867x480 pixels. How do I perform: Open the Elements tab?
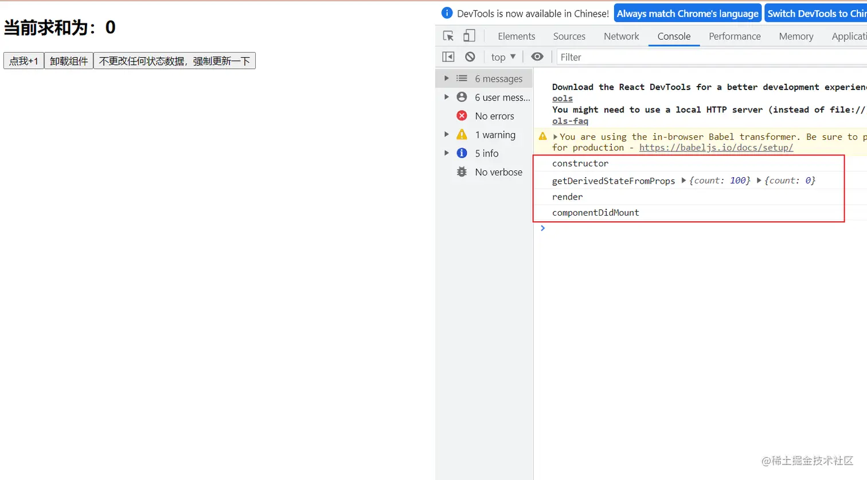[x=516, y=36]
